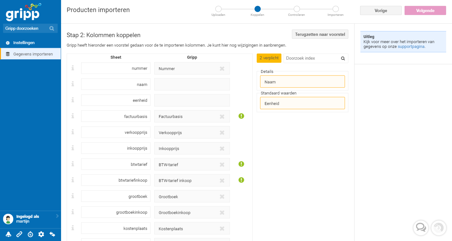Select the Eenheid field under Standaard waarden
This screenshot has width=452, height=241.
click(302, 103)
